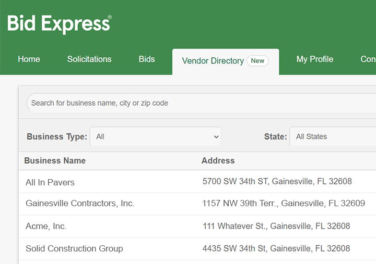The image size is (376, 264).
Task: Select Gainesville Contractors, Inc. row
Action: tap(80, 204)
